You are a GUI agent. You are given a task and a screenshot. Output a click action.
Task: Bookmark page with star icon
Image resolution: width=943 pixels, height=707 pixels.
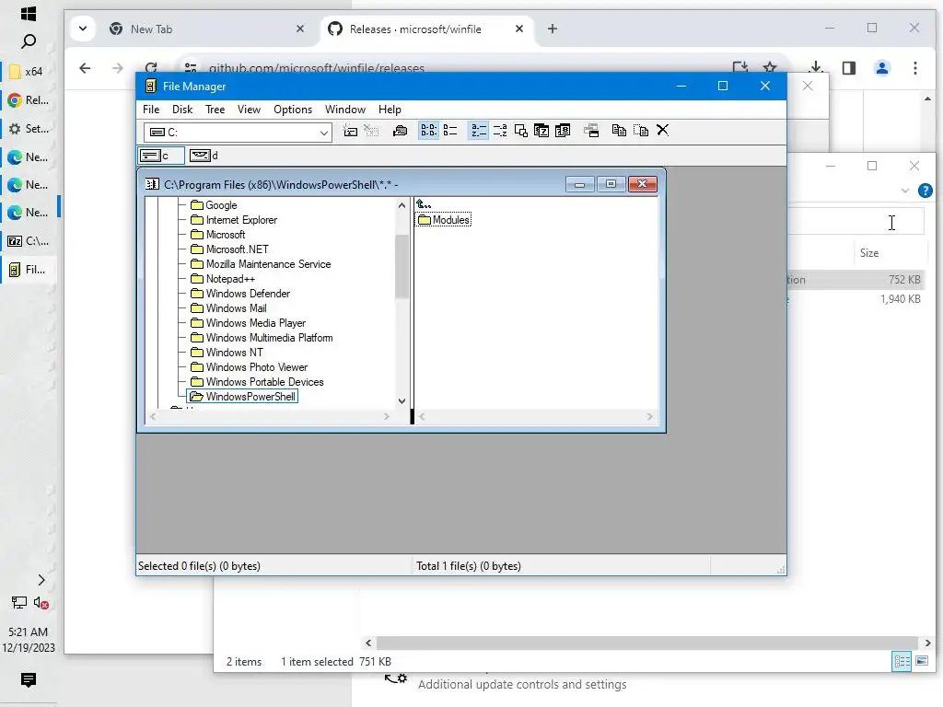click(770, 68)
